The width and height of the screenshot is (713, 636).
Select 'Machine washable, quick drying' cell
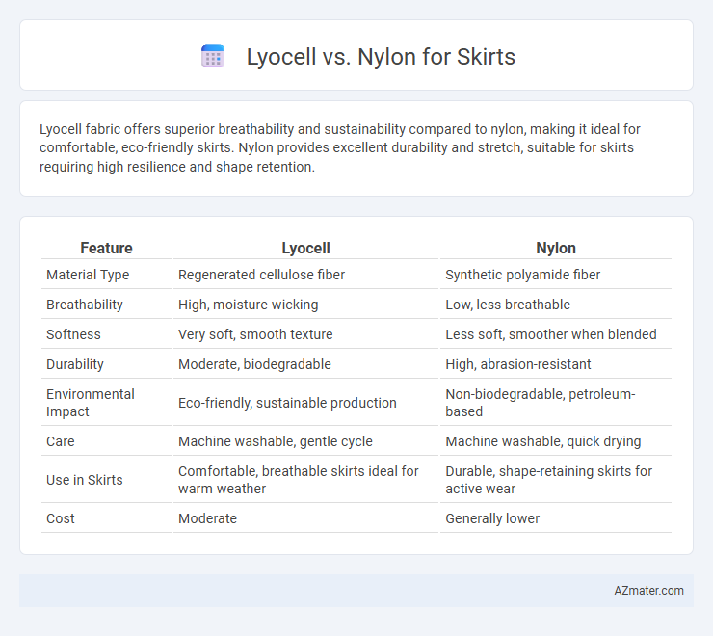pos(542,441)
